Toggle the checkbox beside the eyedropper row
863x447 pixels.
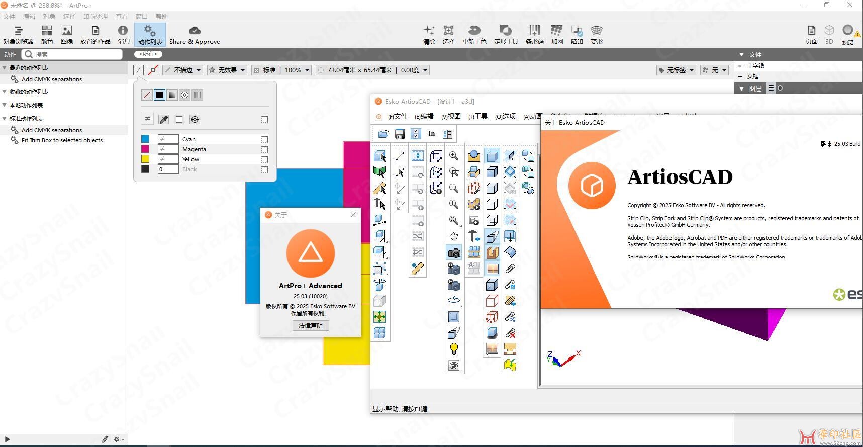(265, 119)
